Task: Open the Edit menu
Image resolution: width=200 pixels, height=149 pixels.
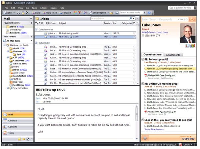Action: [x=13, y=8]
